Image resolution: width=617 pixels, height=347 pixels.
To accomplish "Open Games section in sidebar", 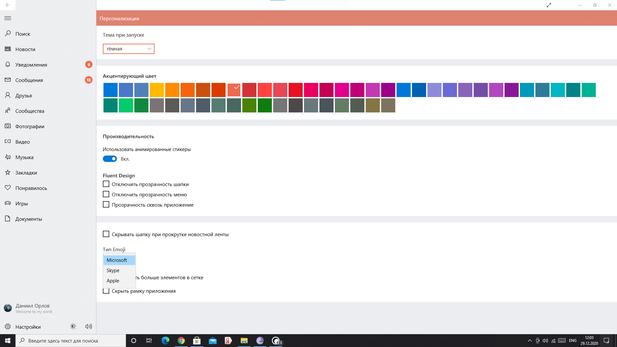I will 22,203.
